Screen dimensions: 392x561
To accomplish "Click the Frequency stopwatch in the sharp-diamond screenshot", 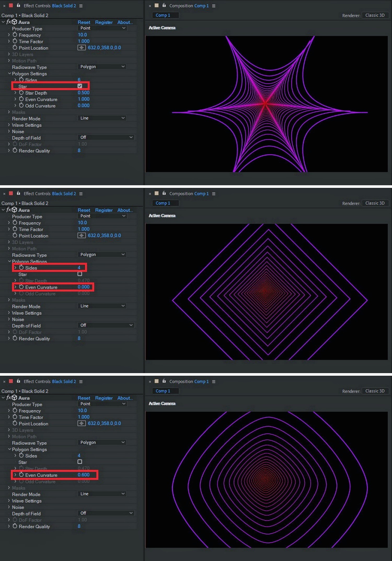I will [x=15, y=223].
